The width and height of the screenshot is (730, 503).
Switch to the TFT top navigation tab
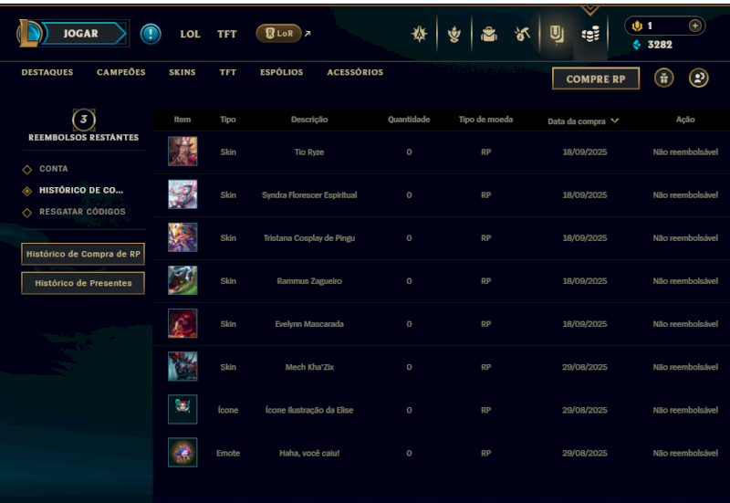226,34
